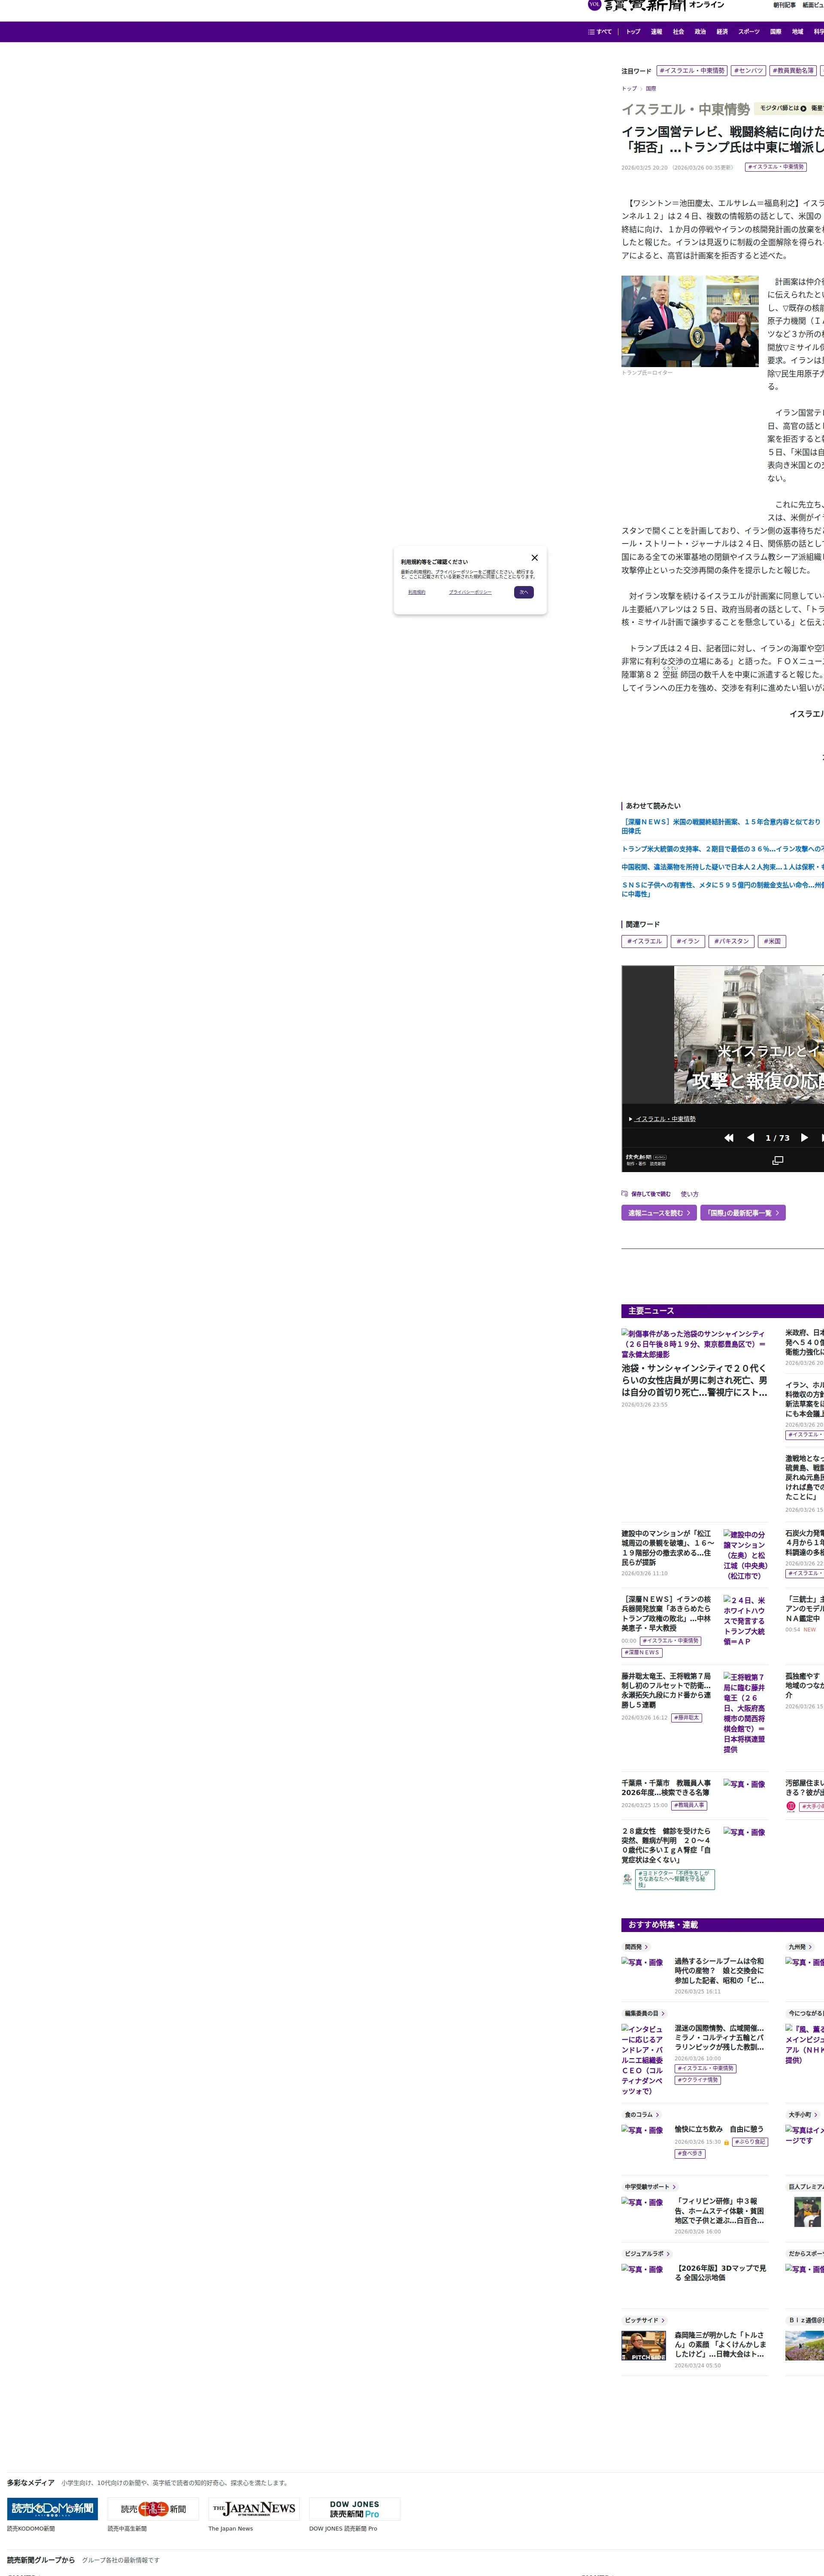Select the スポーツ navigation tab
824x2576 pixels.
[x=748, y=32]
